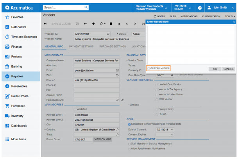Click the Vendor ID lookup magnifier

pyautogui.click(x=108, y=34)
